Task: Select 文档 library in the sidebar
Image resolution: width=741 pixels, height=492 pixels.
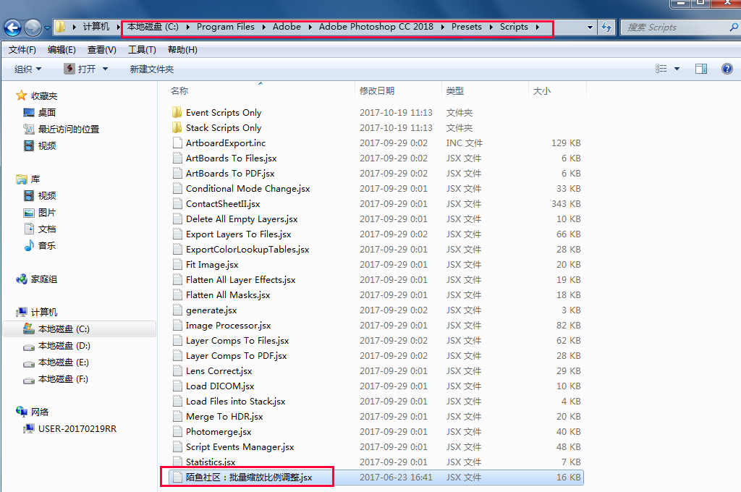Action: click(47, 229)
